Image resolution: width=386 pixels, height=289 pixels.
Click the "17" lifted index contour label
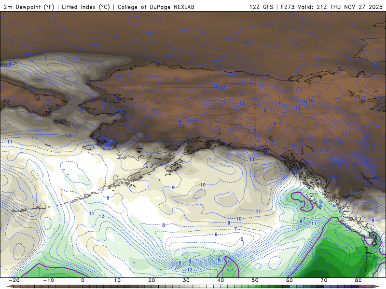[x=363, y=98]
